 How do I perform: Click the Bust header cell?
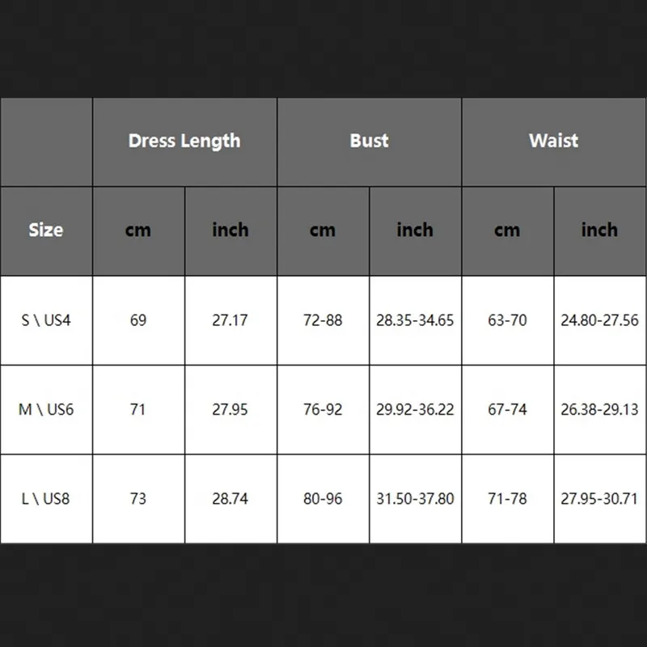point(370,142)
